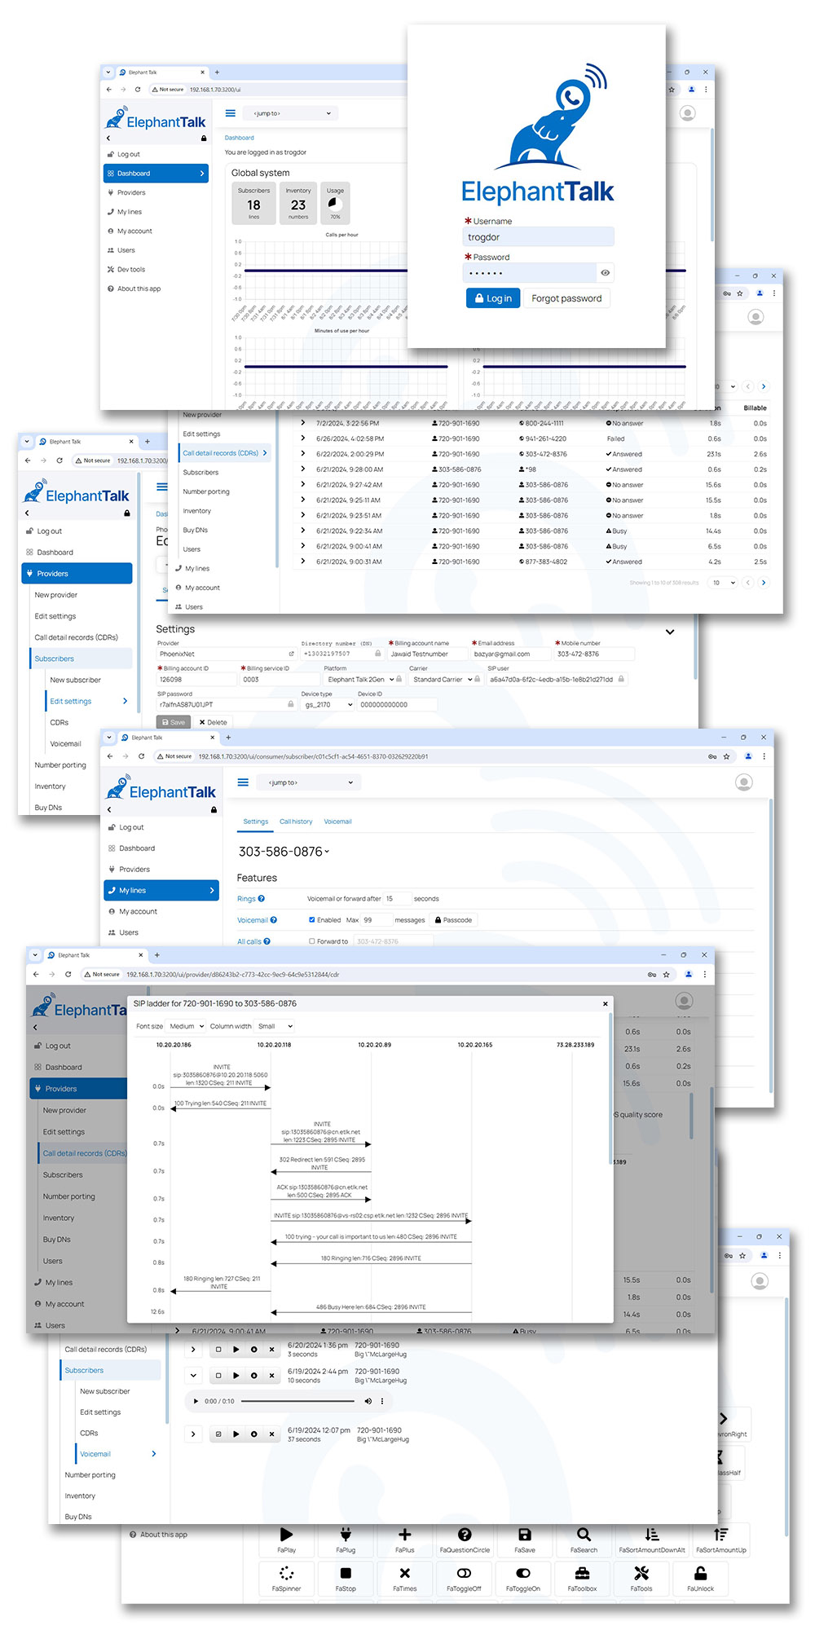
Task: Uncheck the voicemail Enabled checkbox
Action: coord(311,920)
